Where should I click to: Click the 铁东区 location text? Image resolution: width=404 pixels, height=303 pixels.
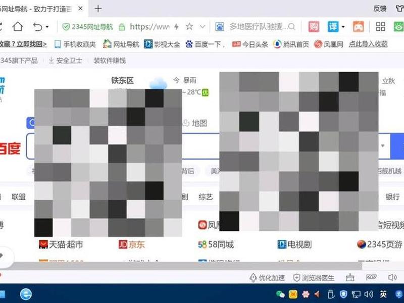[122, 80]
